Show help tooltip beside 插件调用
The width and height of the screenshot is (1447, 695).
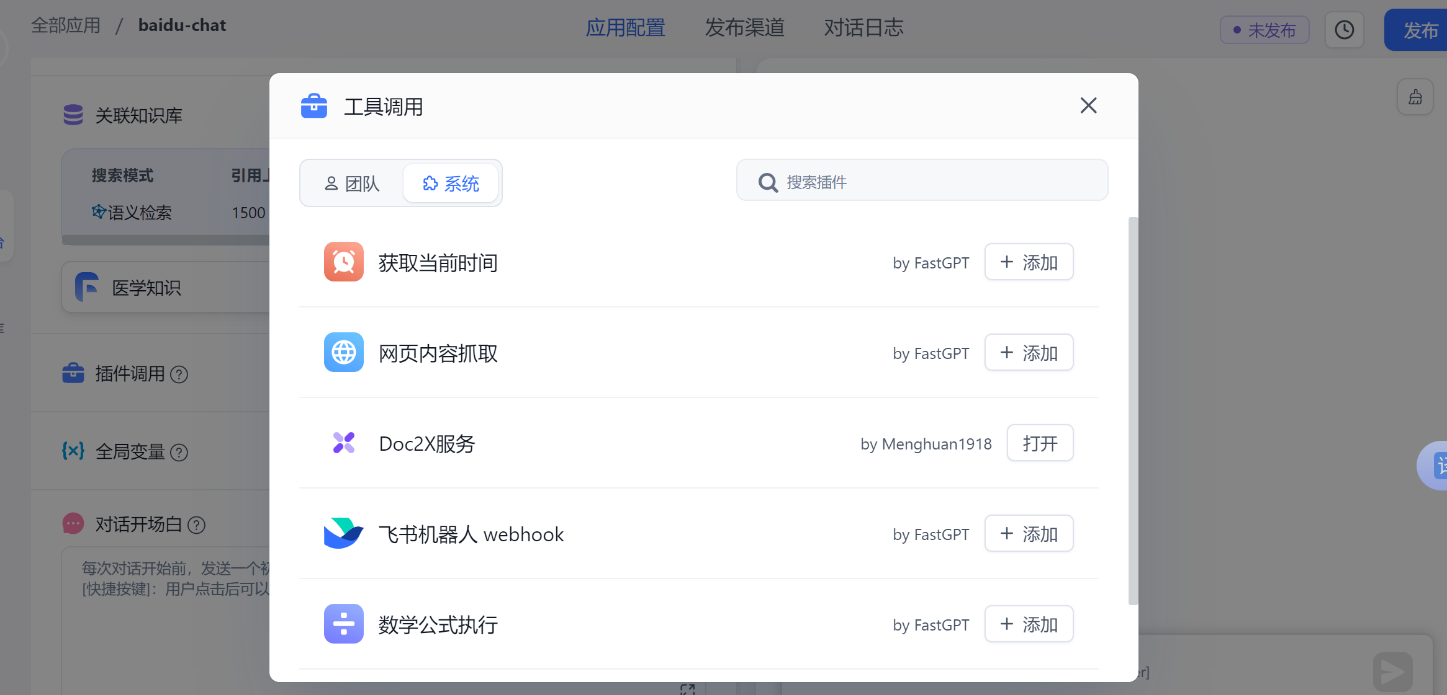[x=179, y=374]
